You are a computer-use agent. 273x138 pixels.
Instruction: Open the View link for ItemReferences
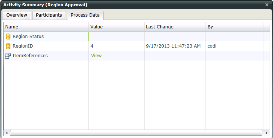96,56
